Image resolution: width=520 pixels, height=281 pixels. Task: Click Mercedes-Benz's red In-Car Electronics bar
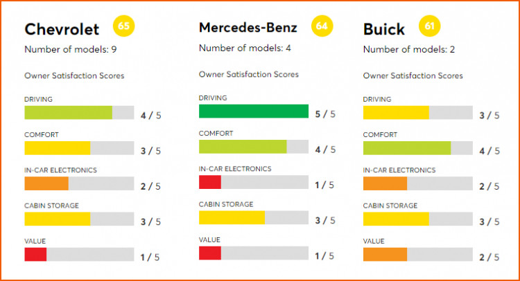(x=209, y=182)
